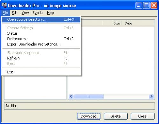Minimize the Downloader Pro window
The height and width of the screenshot is (124, 159).
tap(139, 5)
